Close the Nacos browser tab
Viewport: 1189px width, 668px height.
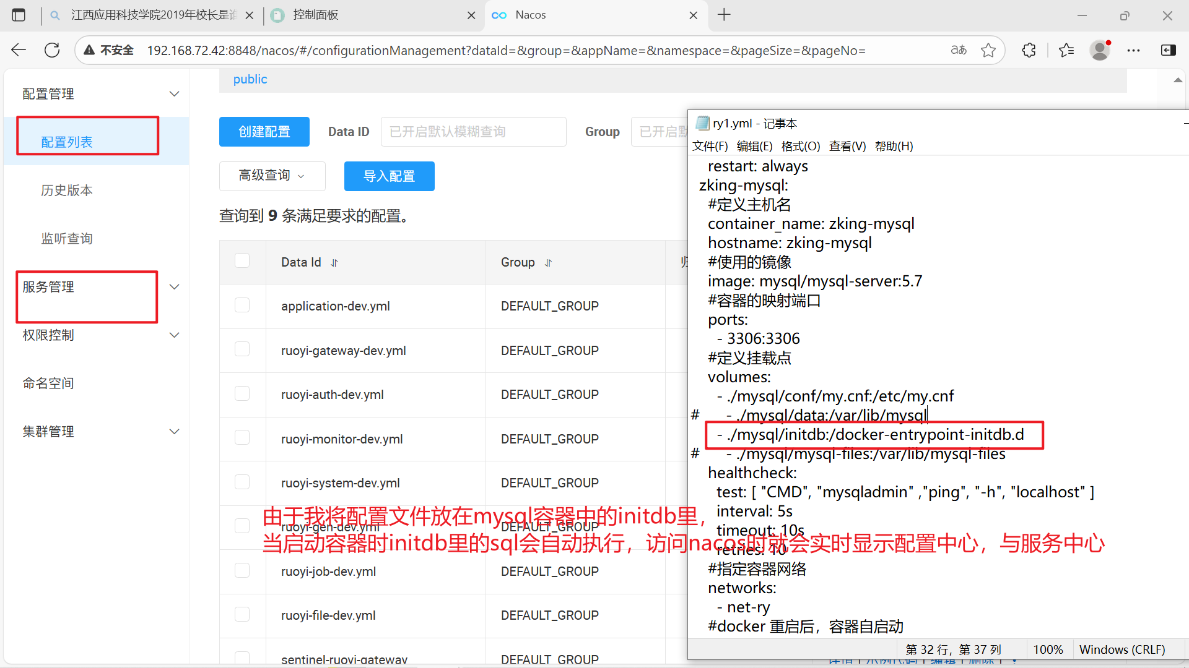pos(694,15)
